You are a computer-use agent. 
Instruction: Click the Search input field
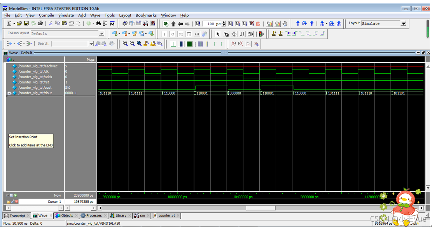pos(70,44)
